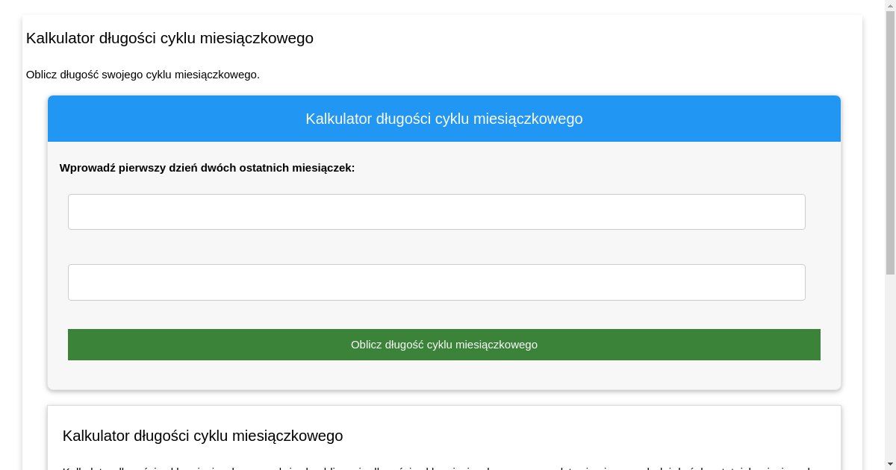Click the space between the two input fields
896x470 pixels.
tap(436, 247)
